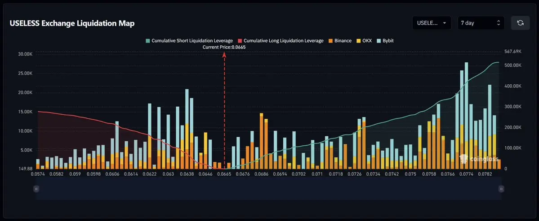Click left axis value 15.00K

coord(26,112)
